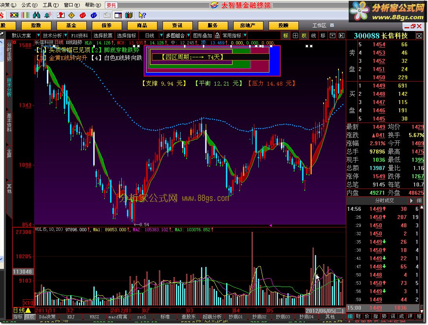Expand the 技术分析 dropdown arrow
428x325 pixels.
[66, 35]
